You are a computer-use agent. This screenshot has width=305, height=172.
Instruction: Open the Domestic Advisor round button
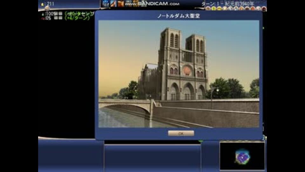point(208,8)
